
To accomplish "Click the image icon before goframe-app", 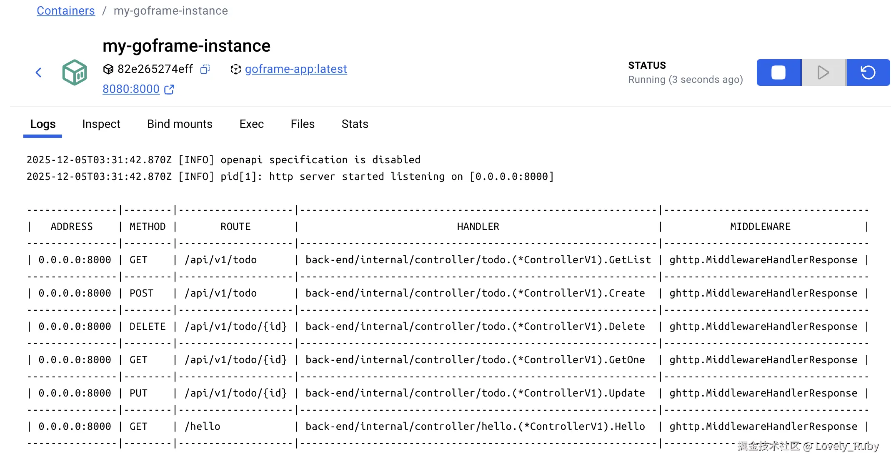I will (x=235, y=69).
